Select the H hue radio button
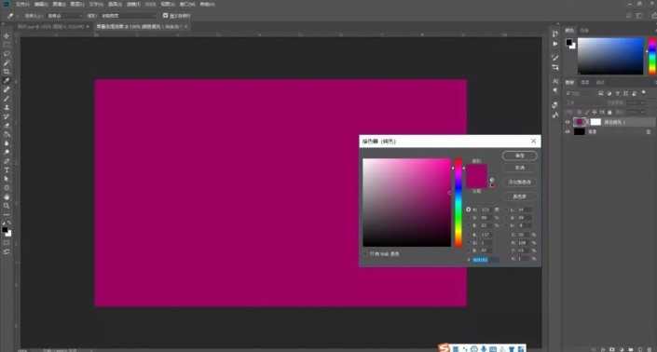 click(469, 210)
